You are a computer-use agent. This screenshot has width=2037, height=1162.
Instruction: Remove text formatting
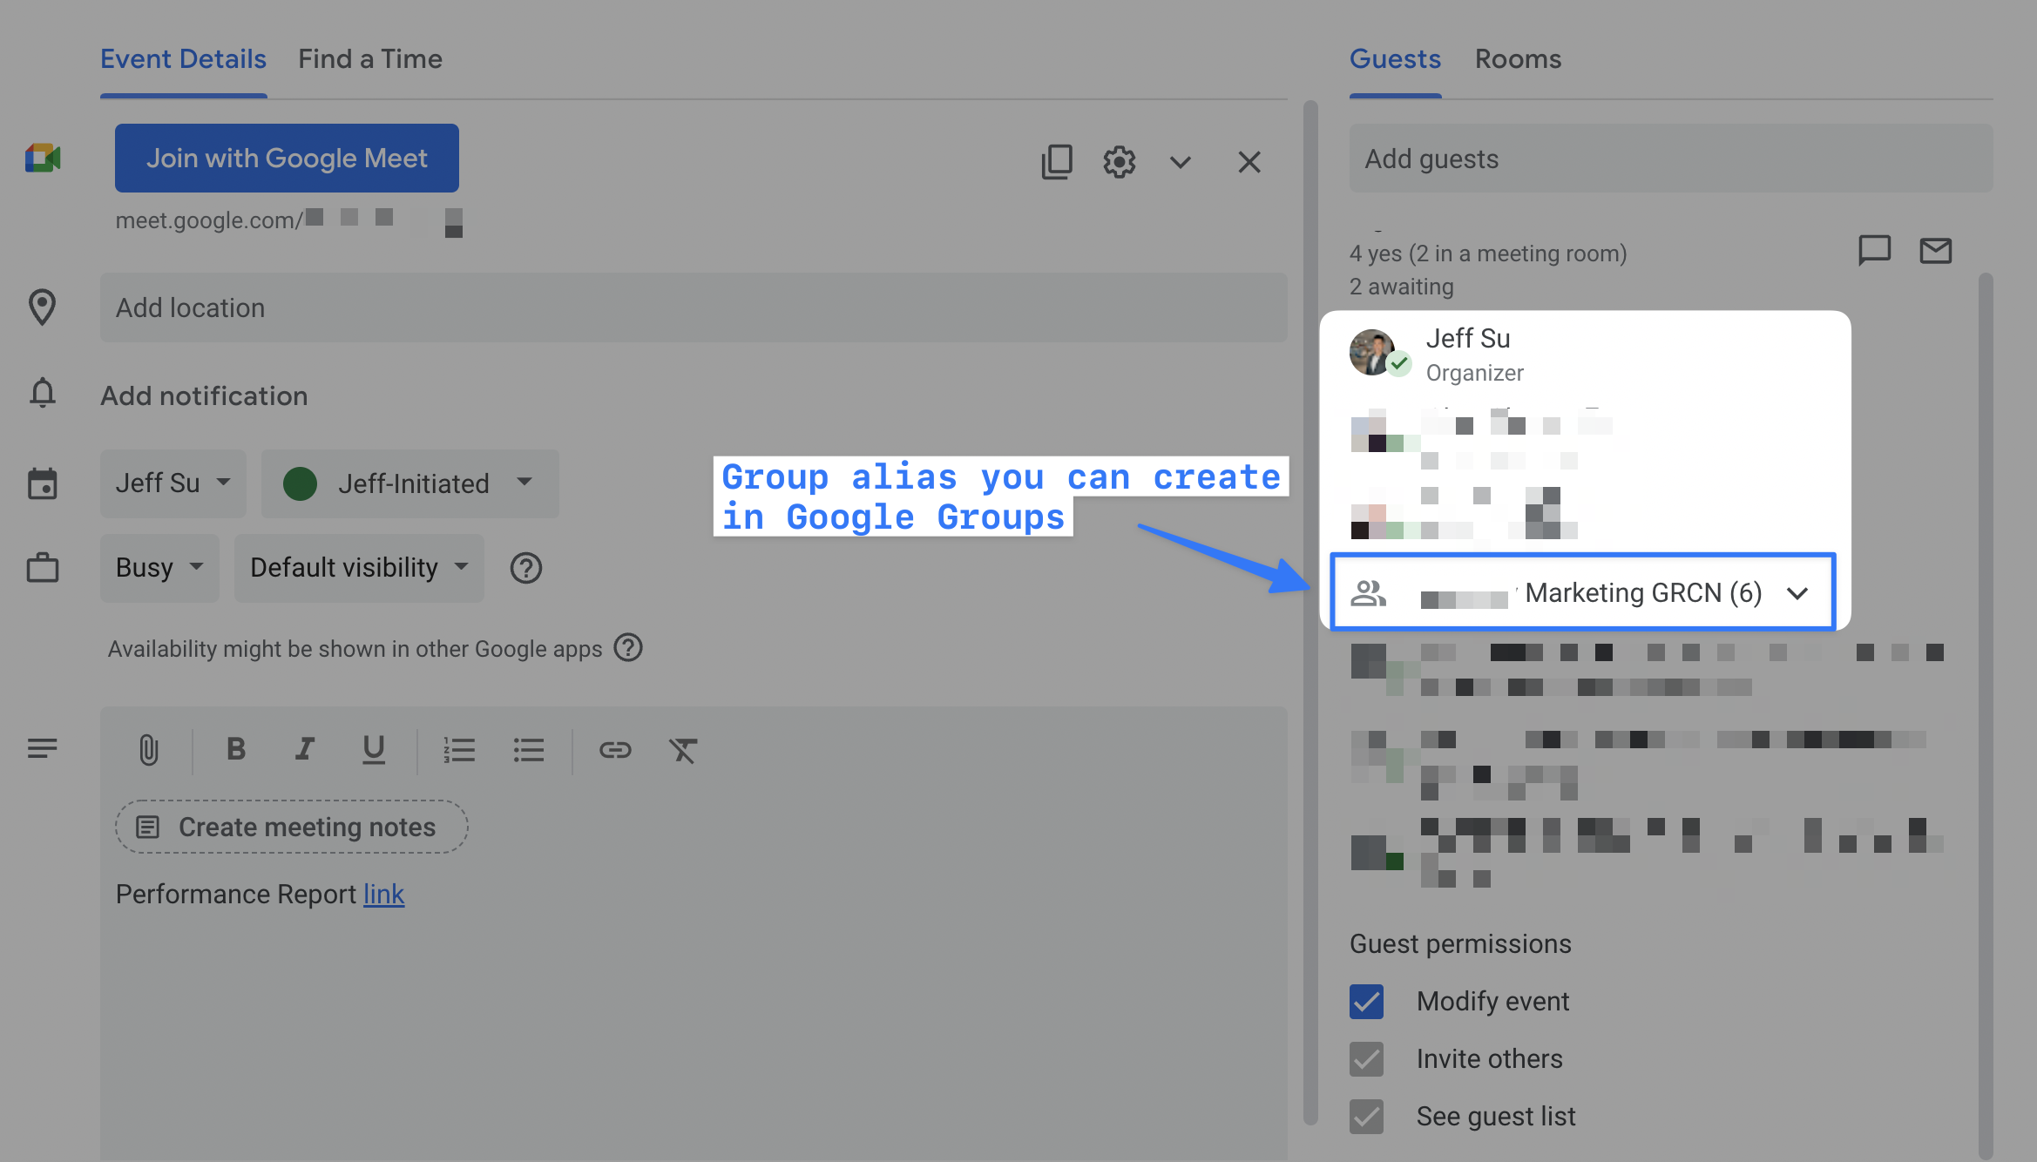click(x=683, y=750)
